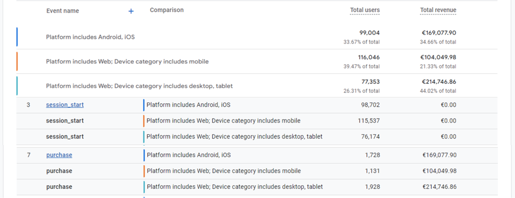This screenshot has height=198, width=515.
Task: Click row number 3 beside session_start
Action: (x=28, y=105)
